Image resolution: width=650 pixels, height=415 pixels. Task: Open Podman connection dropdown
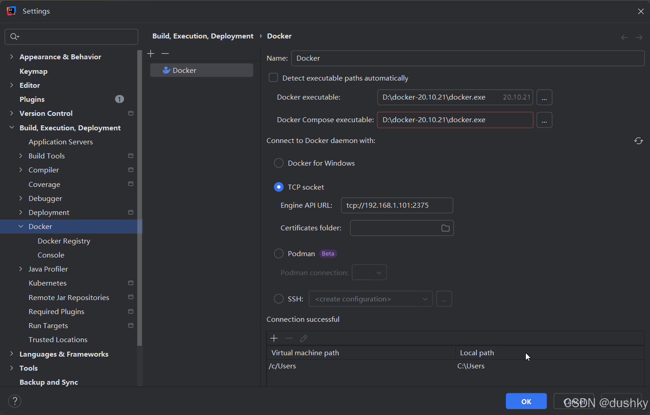pos(369,272)
